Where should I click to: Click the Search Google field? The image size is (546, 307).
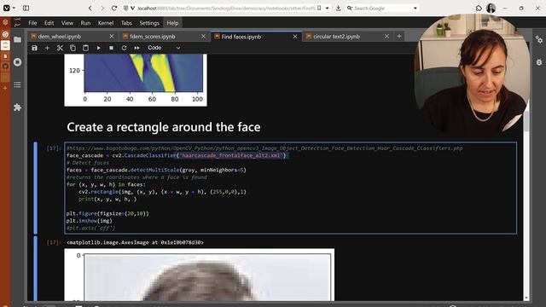[382, 8]
